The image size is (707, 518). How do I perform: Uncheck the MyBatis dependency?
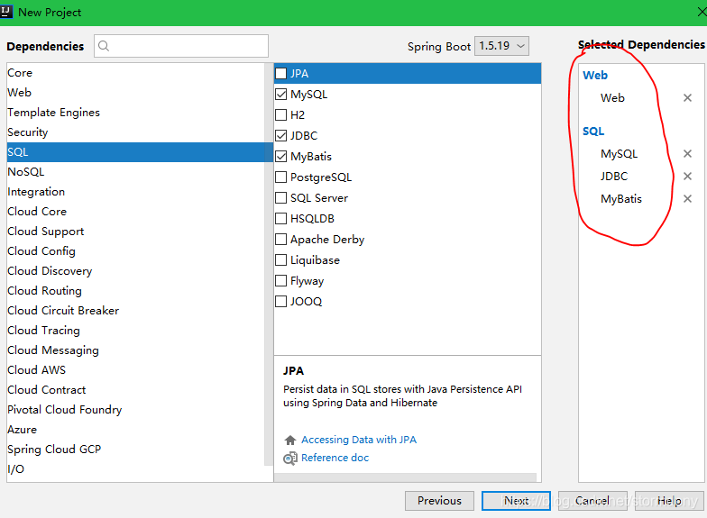point(281,157)
